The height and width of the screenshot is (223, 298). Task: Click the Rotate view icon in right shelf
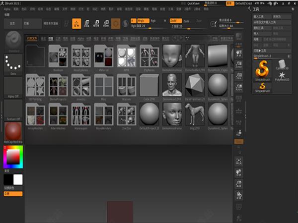(239, 195)
